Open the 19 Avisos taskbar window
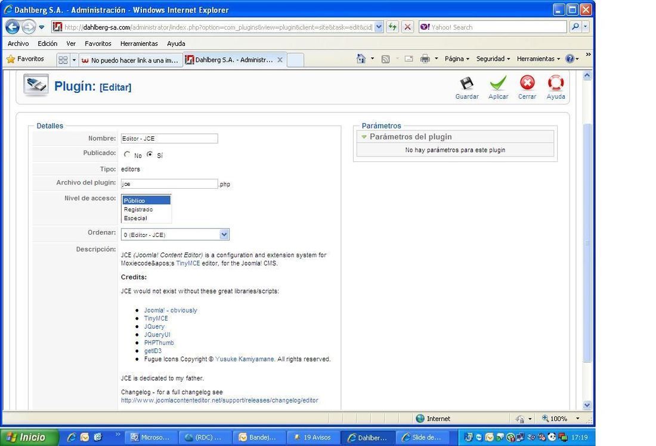This screenshot has height=446, width=656. click(313, 437)
